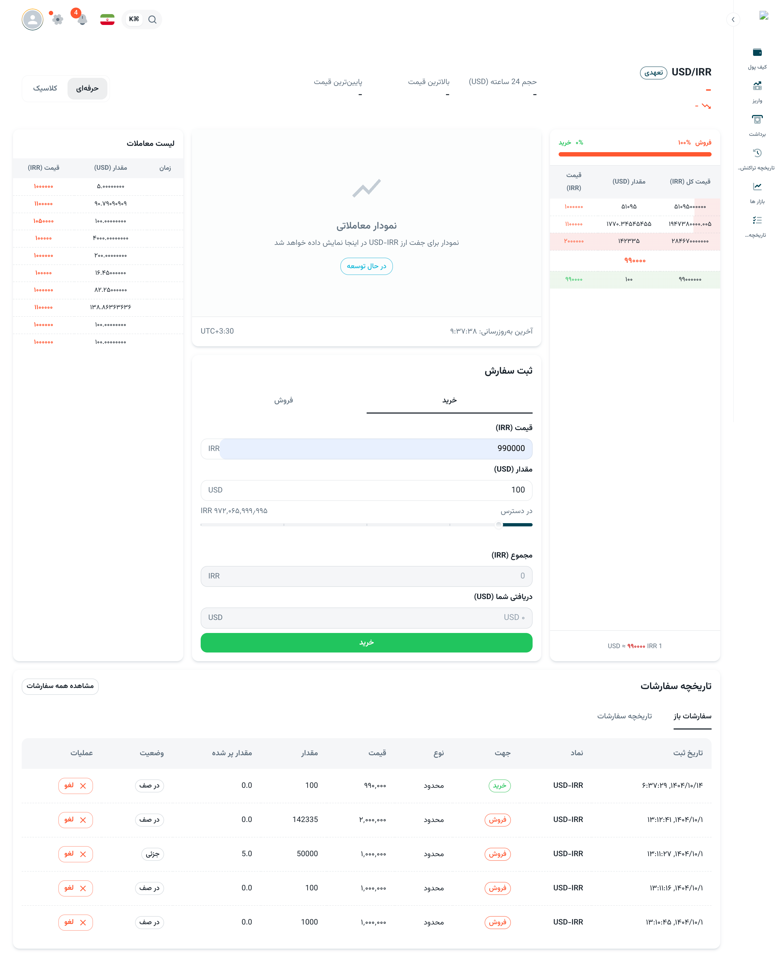This screenshot has width=781, height=966.
Task: Open the Iran flag language selector
Action: coord(107,19)
